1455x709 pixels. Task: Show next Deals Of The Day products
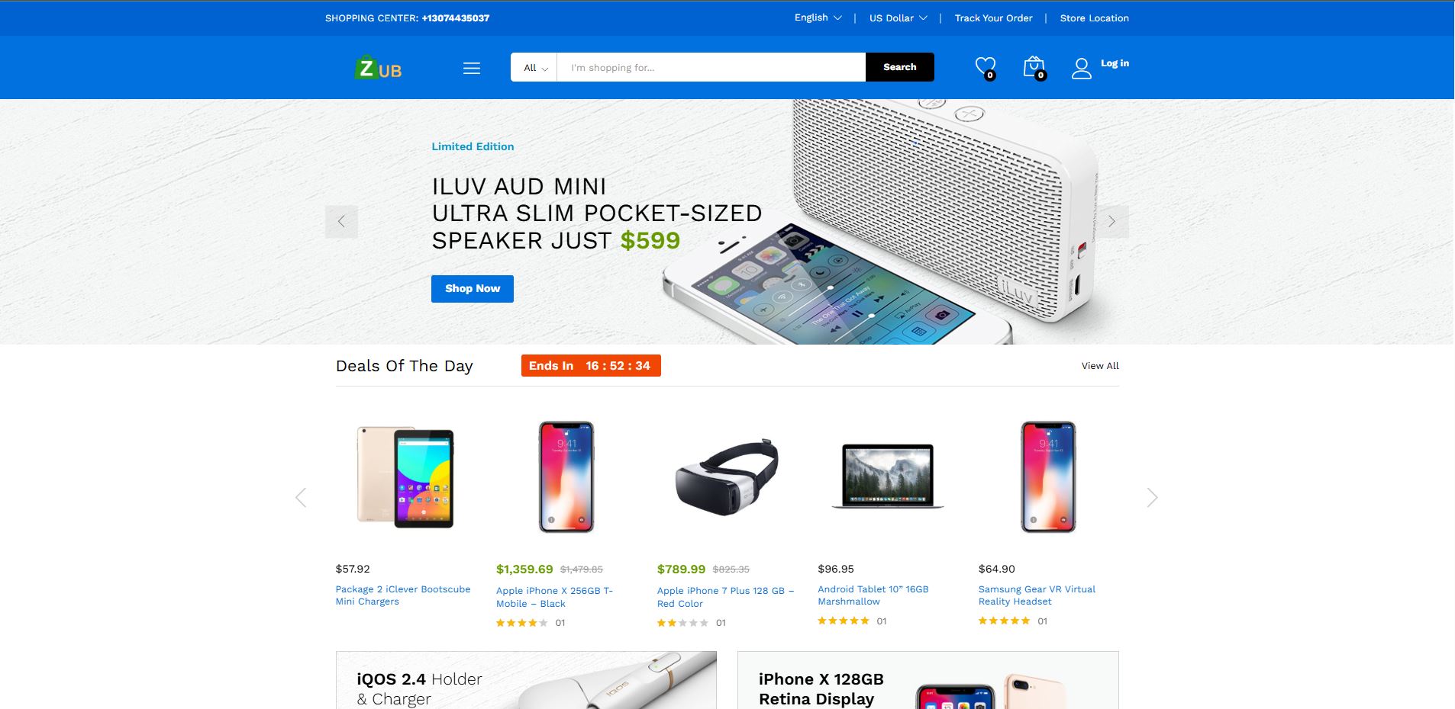click(x=1152, y=498)
